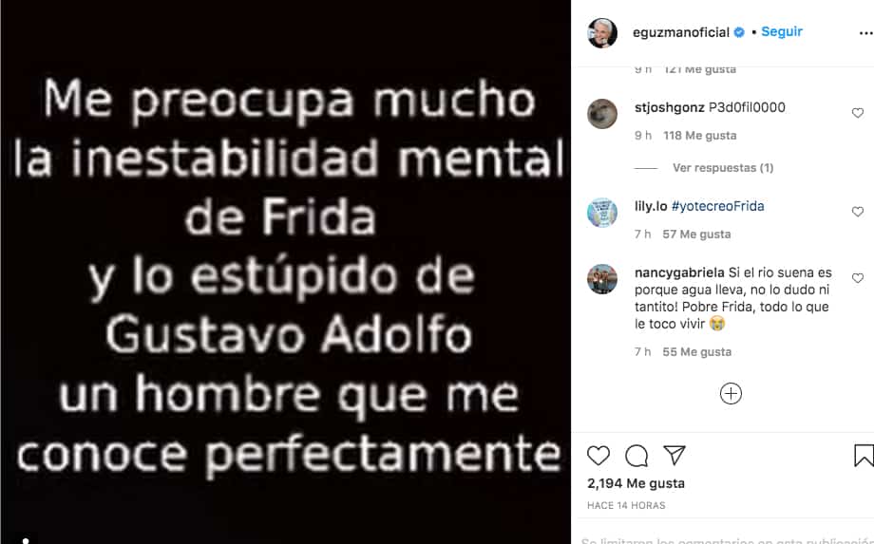Open the three-dot more options menu

point(865,33)
